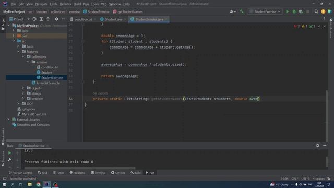Click the editor vertical scrollbar
The image size is (334, 188).
327,116
